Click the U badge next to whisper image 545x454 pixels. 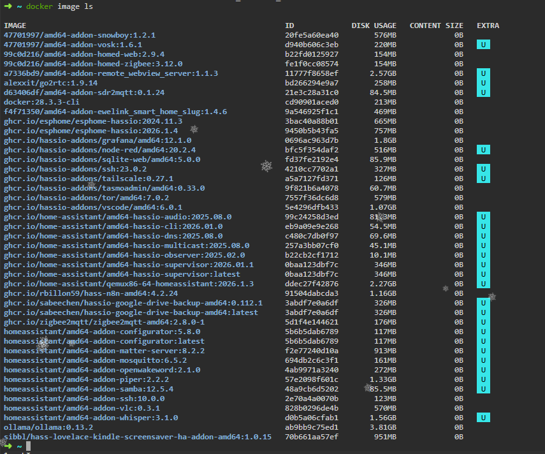pyautogui.click(x=483, y=418)
